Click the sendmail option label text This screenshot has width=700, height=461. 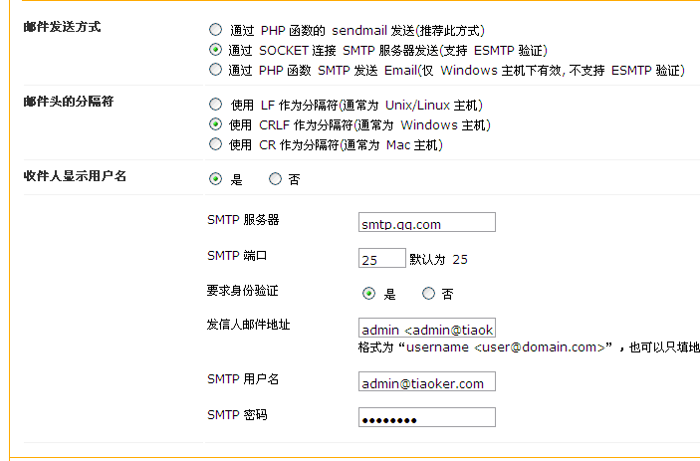357,31
